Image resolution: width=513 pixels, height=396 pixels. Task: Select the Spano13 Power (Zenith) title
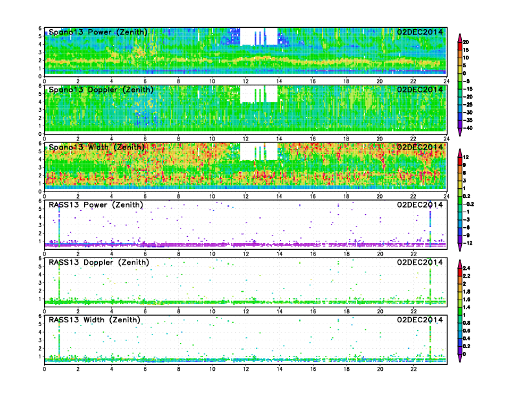98,32
